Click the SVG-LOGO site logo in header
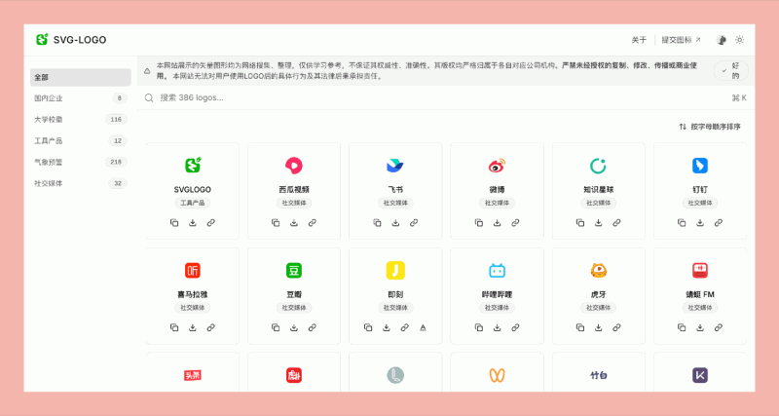The image size is (779, 416). pyautogui.click(x=71, y=40)
